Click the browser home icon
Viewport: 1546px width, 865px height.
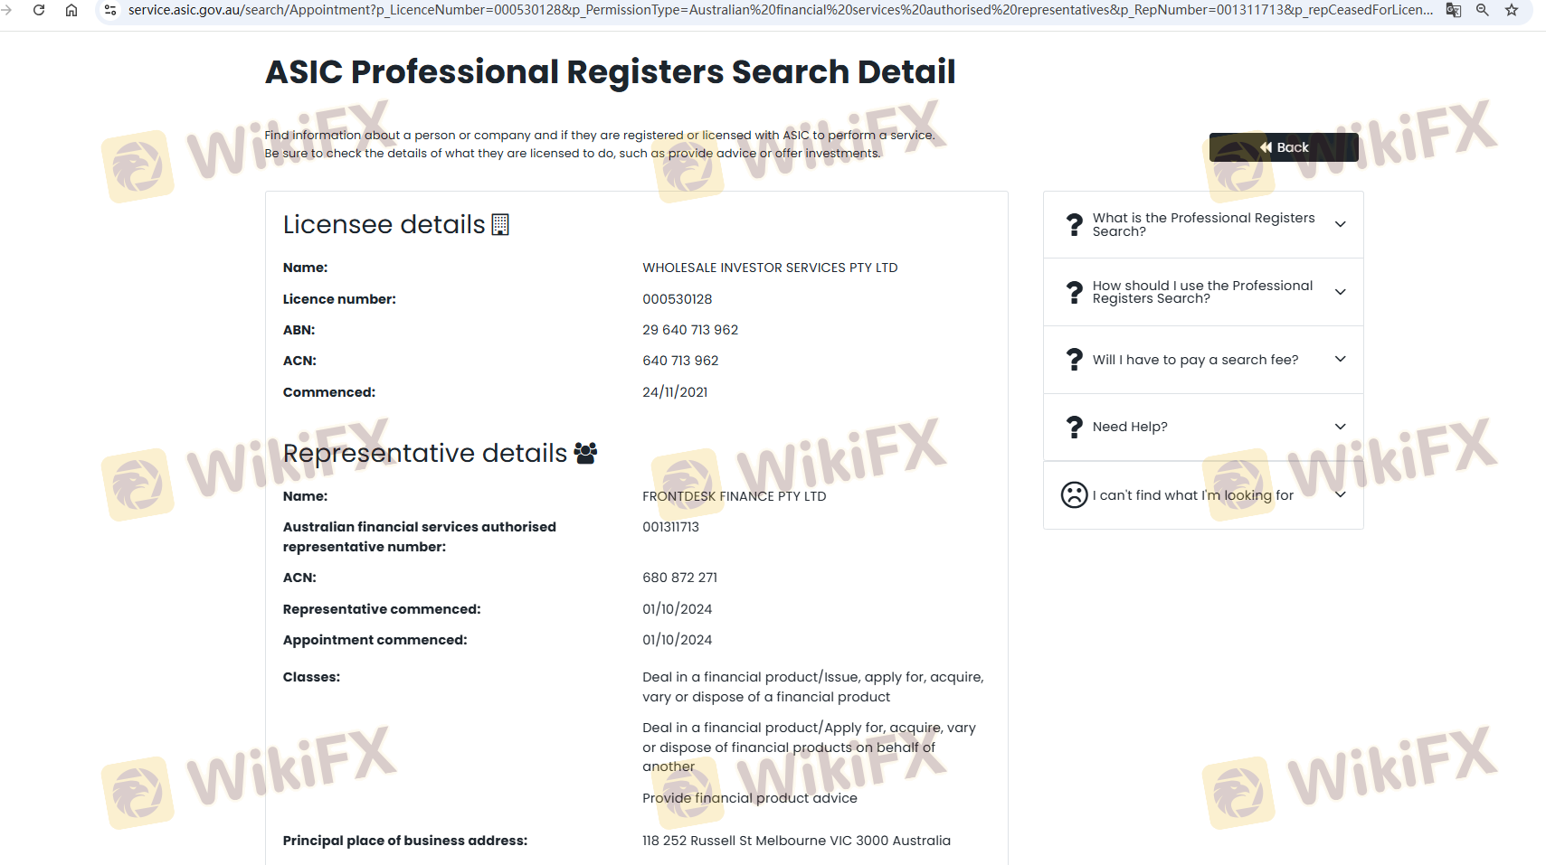click(x=71, y=10)
